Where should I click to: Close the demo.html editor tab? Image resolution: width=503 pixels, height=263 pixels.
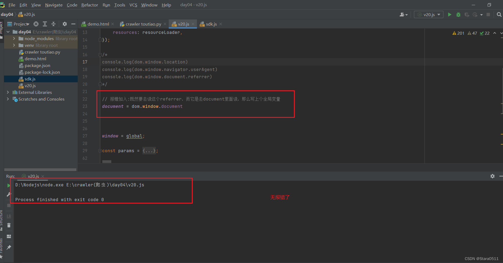(x=113, y=24)
